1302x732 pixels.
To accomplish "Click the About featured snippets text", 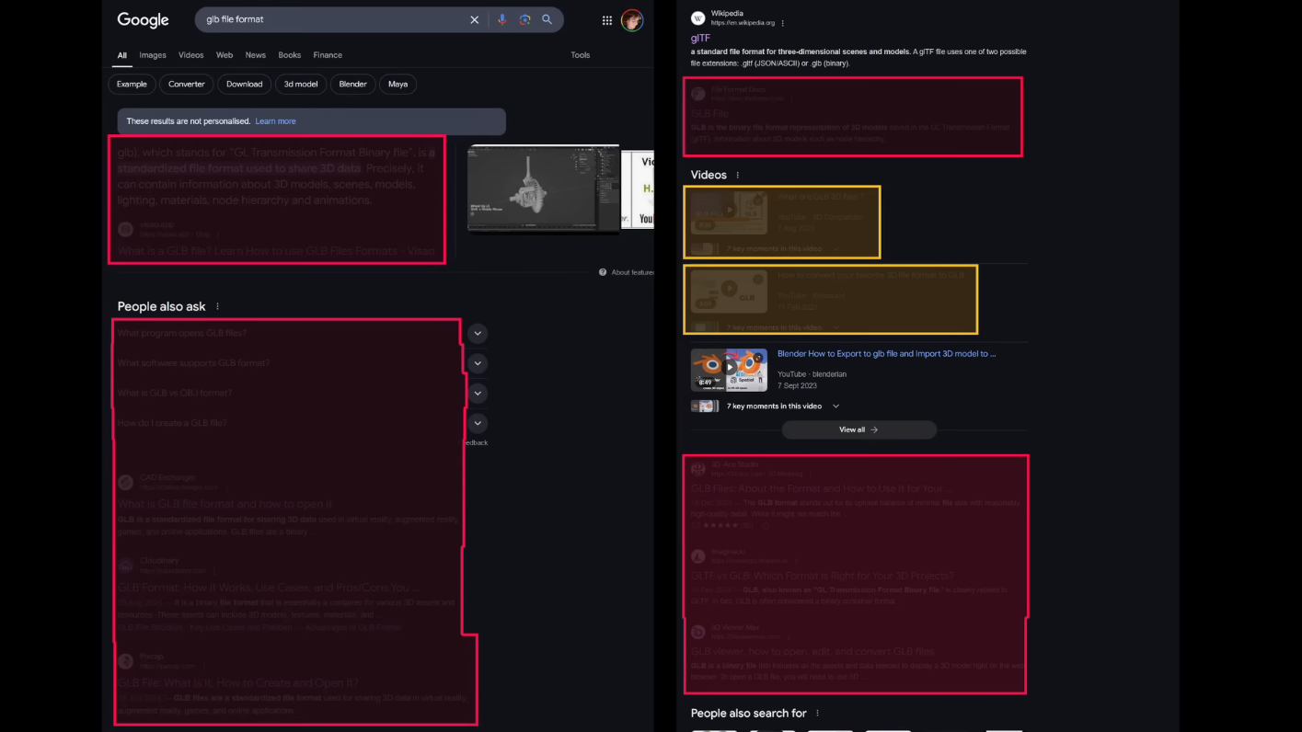I will click(x=632, y=272).
